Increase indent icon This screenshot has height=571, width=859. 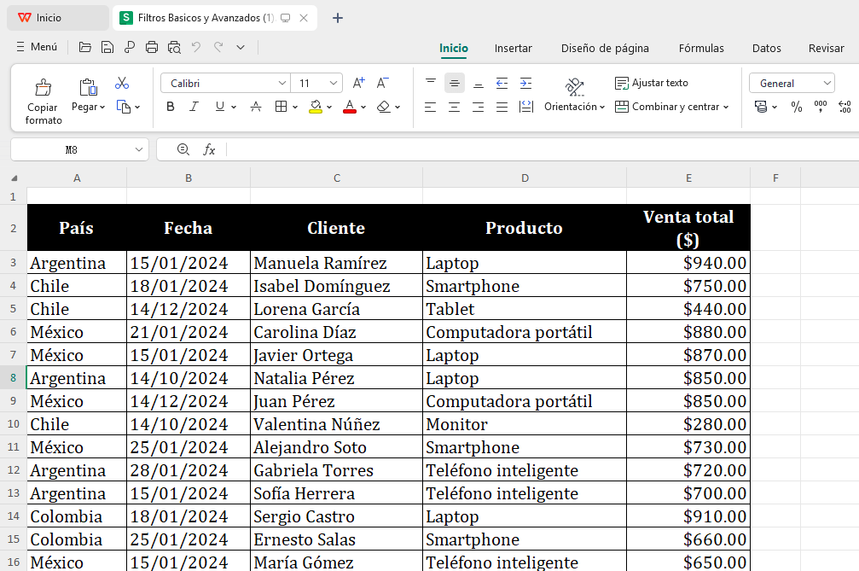[526, 83]
